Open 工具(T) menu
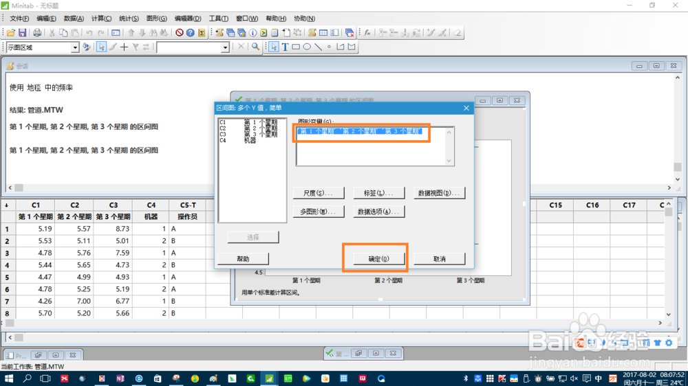This screenshot has height=386, width=688. pos(219,19)
